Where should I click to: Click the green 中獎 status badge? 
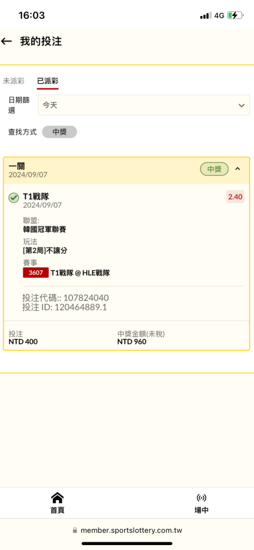(x=214, y=169)
